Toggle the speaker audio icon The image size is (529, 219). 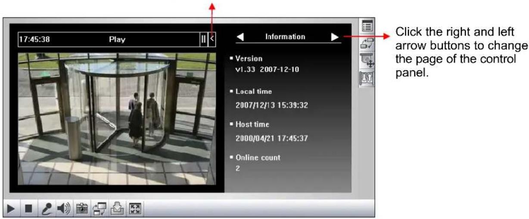click(63, 209)
